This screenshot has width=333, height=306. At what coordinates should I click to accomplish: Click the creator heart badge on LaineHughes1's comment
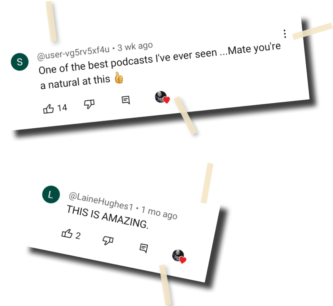[179, 256]
